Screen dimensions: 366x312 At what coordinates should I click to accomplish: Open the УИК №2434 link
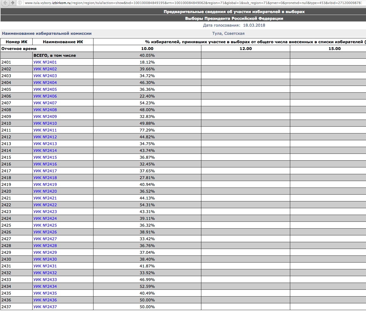pos(45,286)
